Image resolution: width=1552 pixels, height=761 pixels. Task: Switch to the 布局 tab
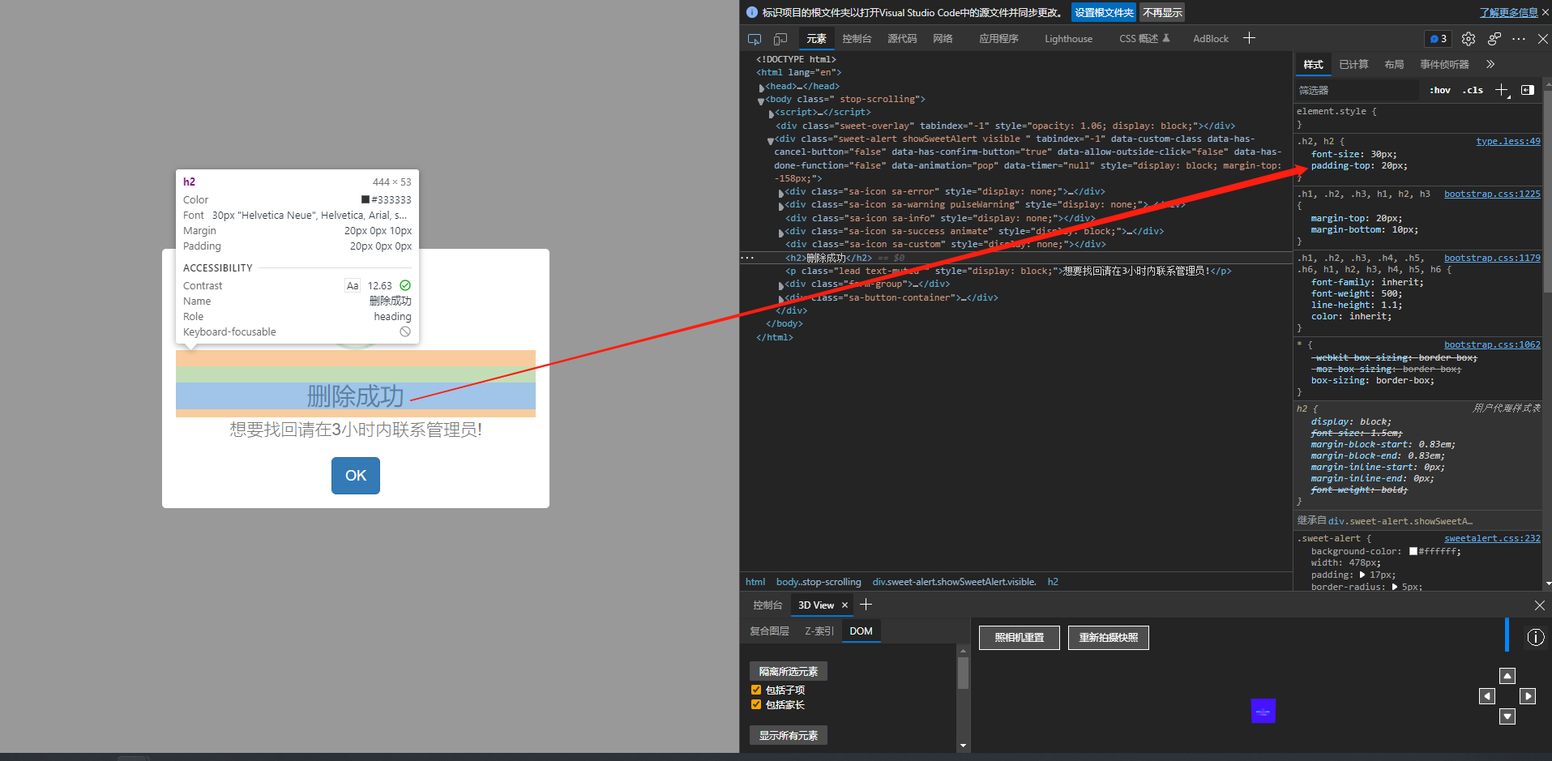pyautogui.click(x=1394, y=65)
